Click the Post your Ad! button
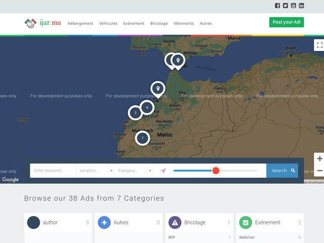Viewport: 324px width, 243px height. (287, 22)
